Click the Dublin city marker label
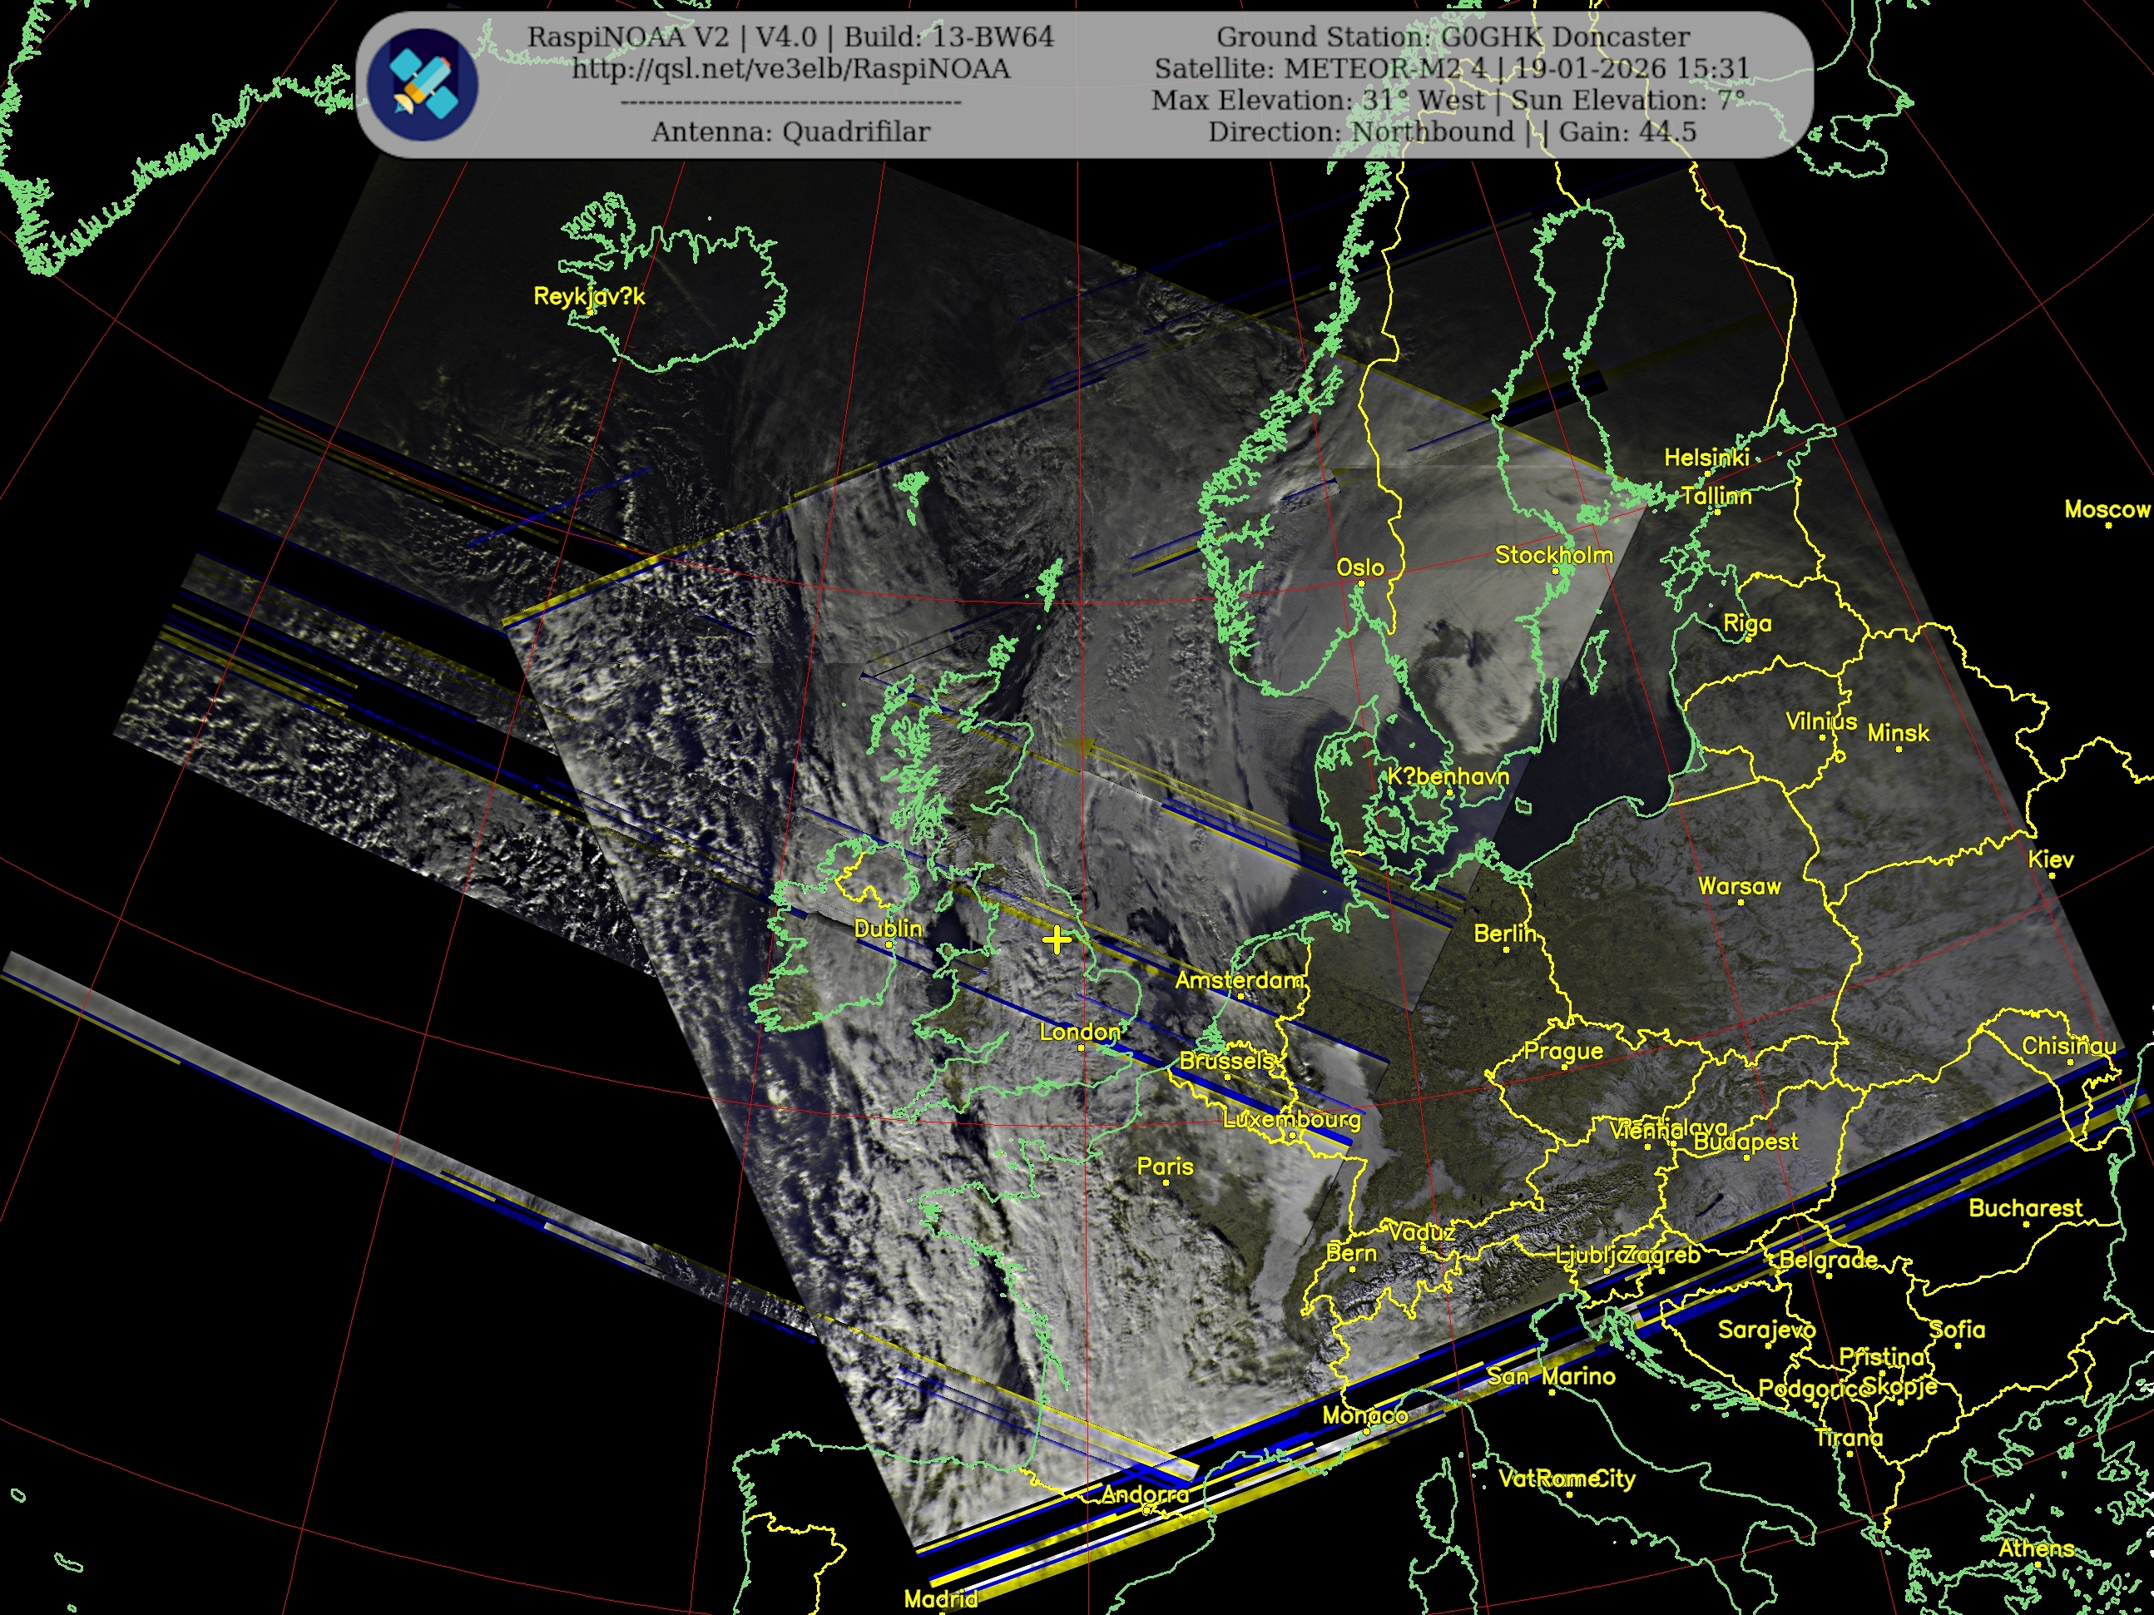The width and height of the screenshot is (2154, 1615). [x=887, y=929]
